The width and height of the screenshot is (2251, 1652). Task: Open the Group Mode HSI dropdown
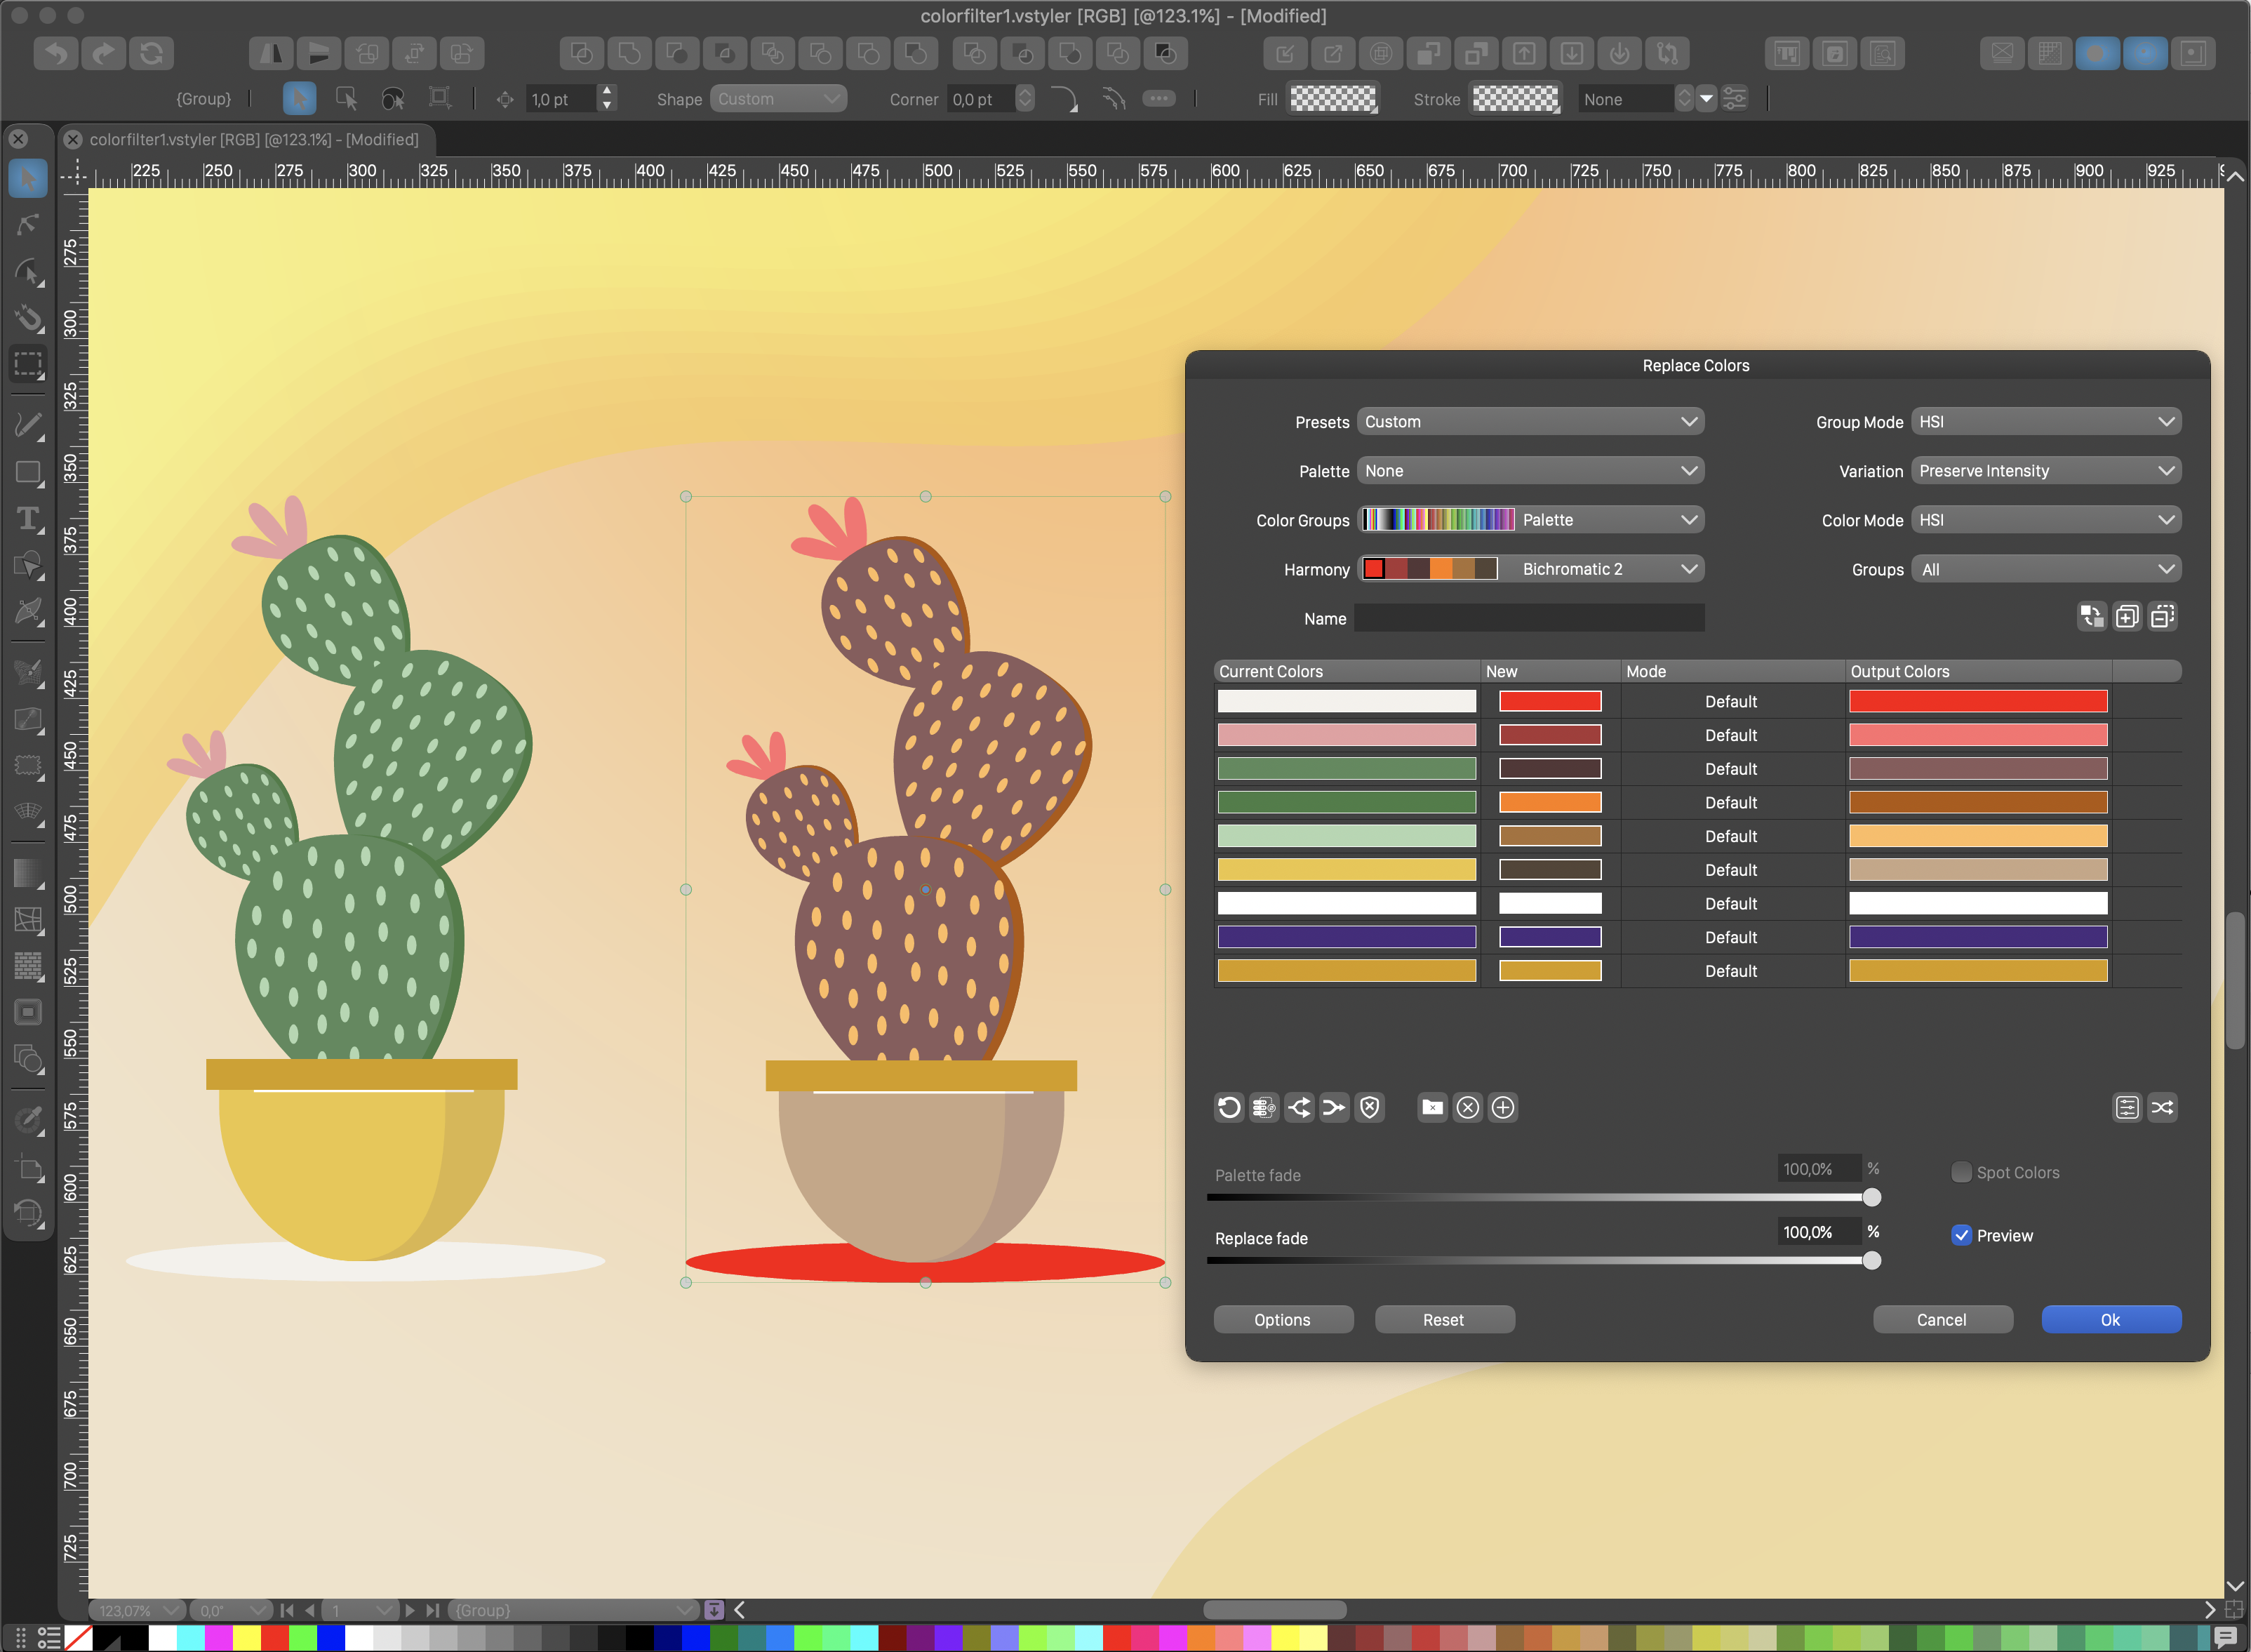click(x=2045, y=422)
